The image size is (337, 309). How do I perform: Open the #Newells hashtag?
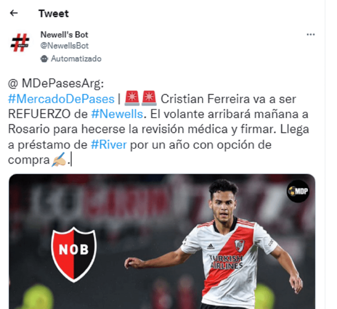coord(117,114)
